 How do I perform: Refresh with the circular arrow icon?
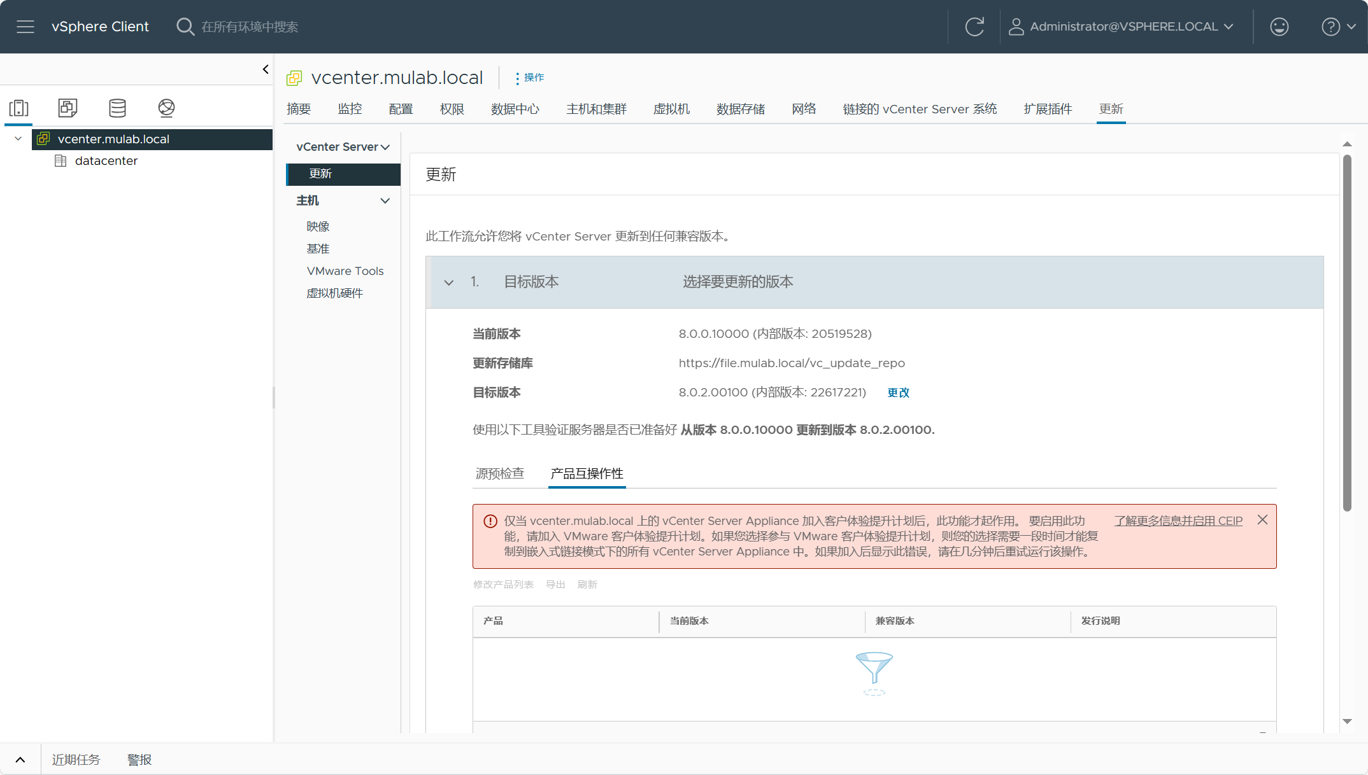(x=974, y=27)
